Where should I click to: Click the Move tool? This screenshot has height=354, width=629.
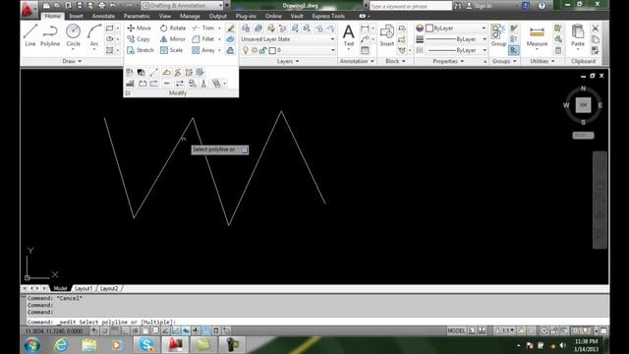tap(139, 29)
